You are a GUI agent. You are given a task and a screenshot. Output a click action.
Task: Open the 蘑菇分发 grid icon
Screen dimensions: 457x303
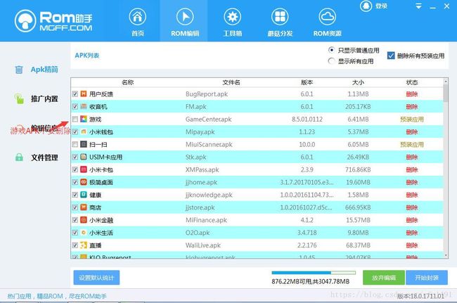[280, 17]
